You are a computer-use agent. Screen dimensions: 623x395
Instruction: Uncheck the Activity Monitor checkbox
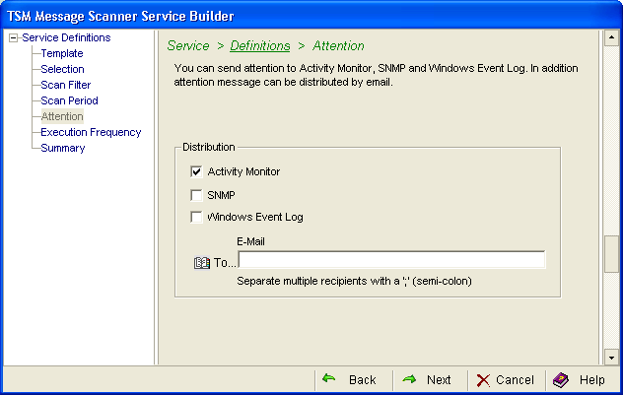[196, 171]
